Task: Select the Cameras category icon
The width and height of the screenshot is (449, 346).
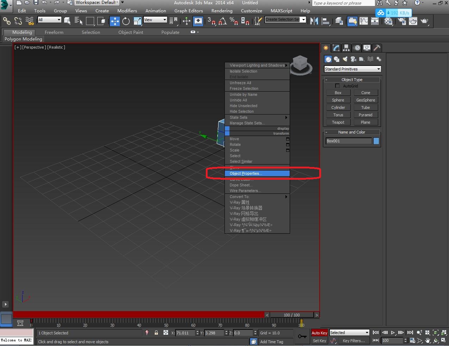Action: pos(353,59)
